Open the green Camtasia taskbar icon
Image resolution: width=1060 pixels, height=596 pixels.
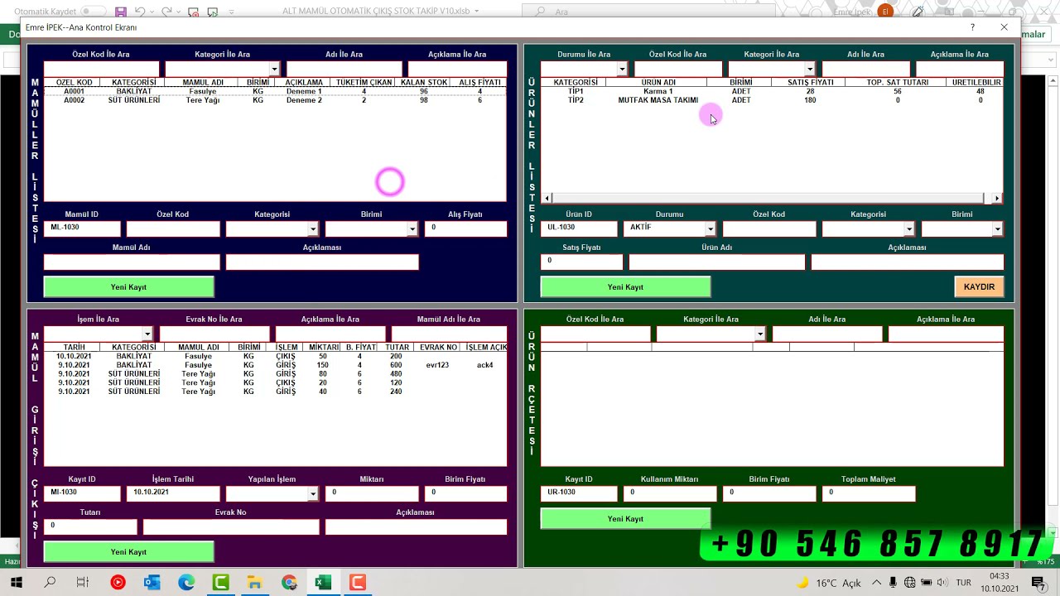click(220, 583)
